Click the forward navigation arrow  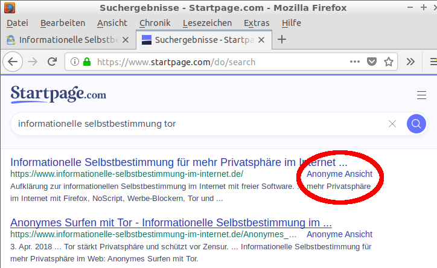pos(33,62)
